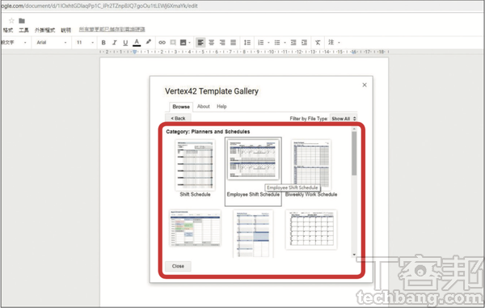The height and width of the screenshot is (308, 485).
Task: Click the right indent marker on ruler
Action: (354, 52)
